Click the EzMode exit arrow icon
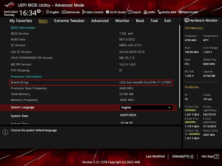 point(191,157)
